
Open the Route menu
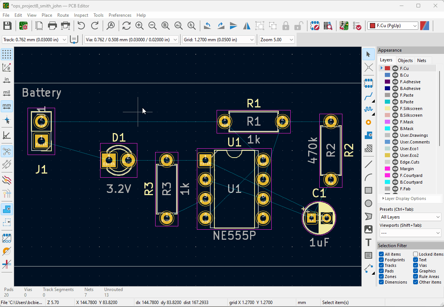[x=63, y=15]
